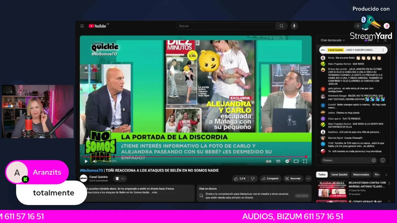
Task: Switch to theater mode
Action: (x=296, y=161)
